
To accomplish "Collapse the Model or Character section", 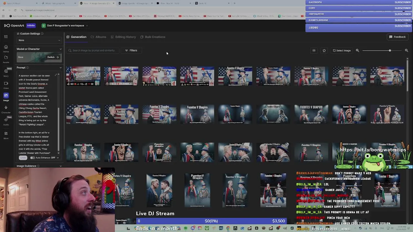I will pyautogui.click(x=61, y=49).
